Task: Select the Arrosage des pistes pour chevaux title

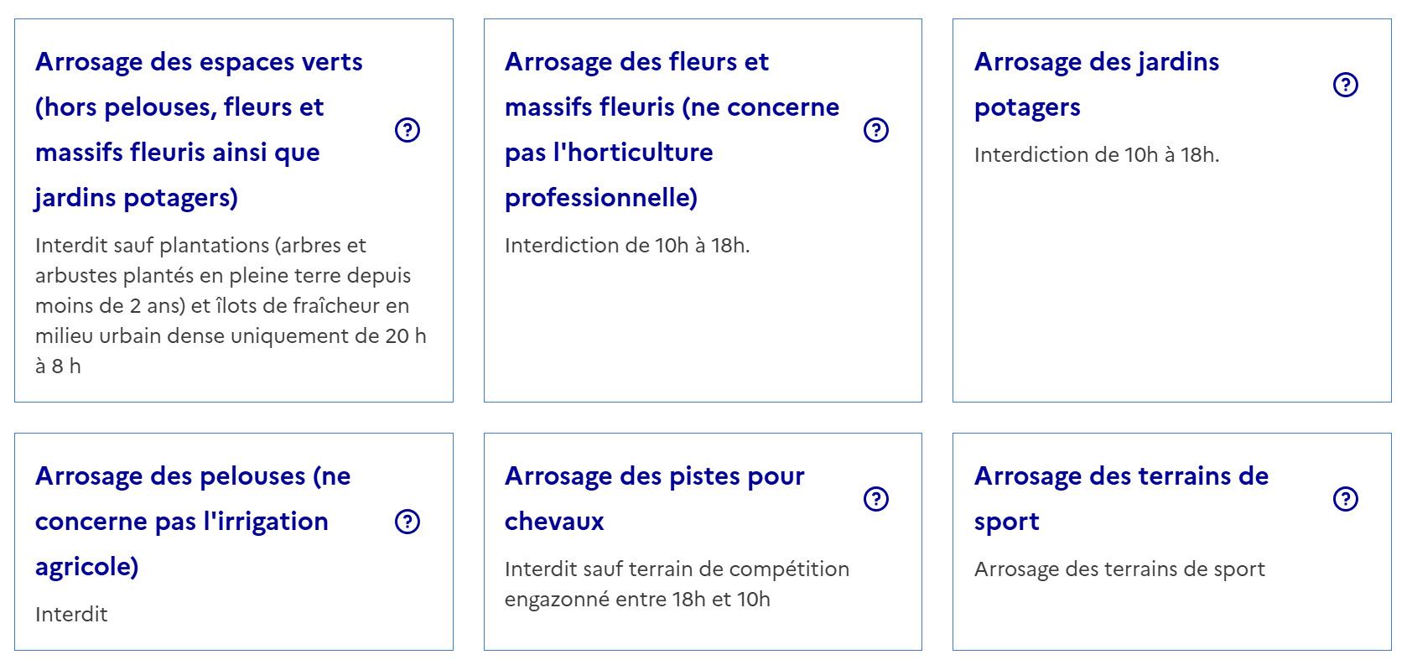Action: tap(654, 499)
